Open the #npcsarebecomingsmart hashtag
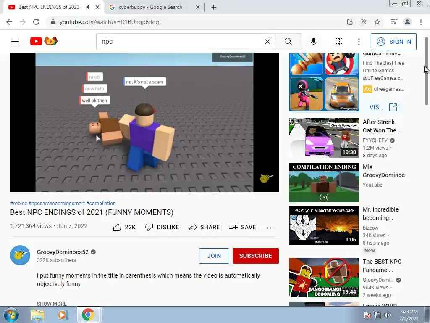 point(57,203)
